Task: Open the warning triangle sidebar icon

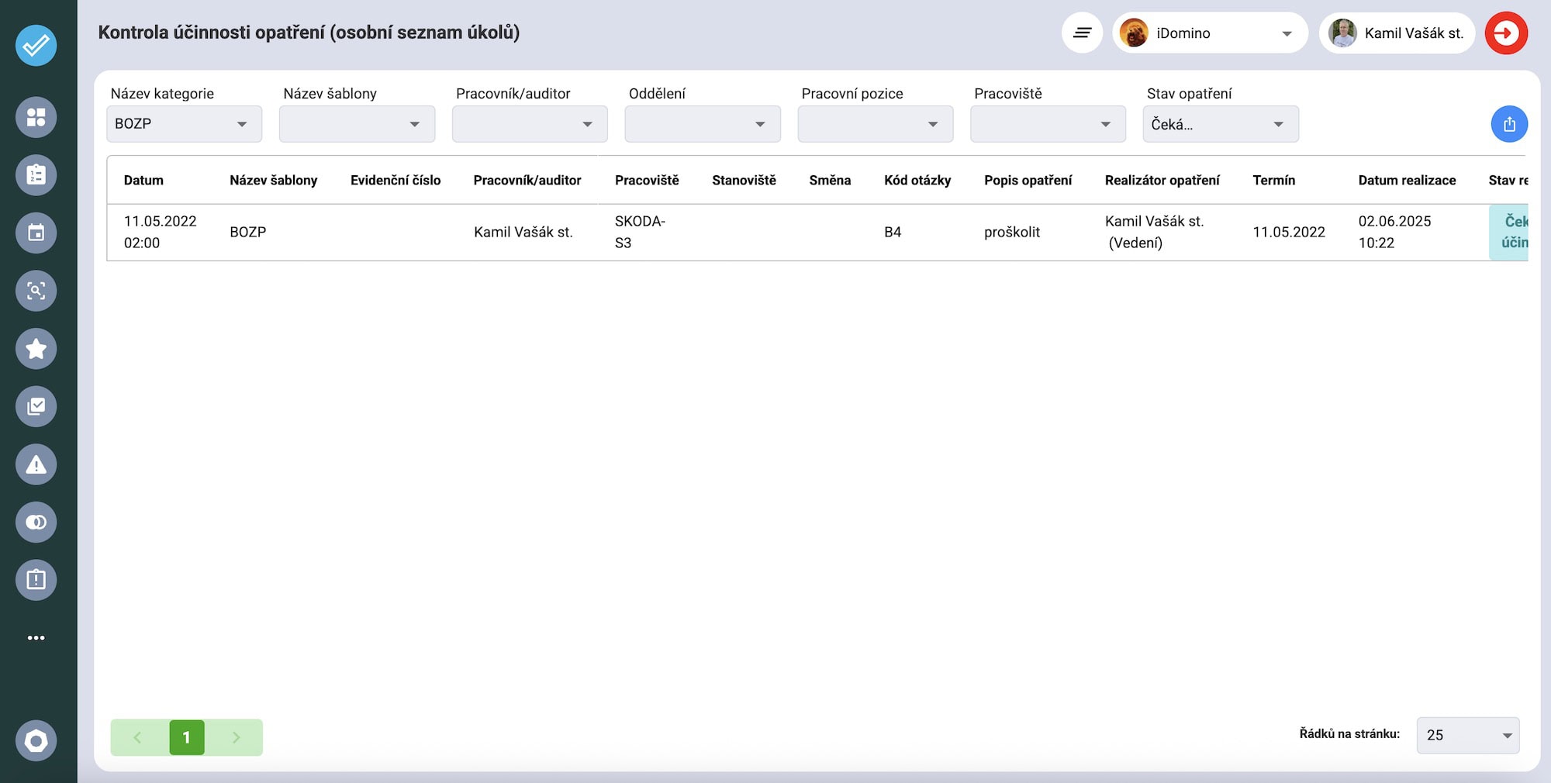Action: pos(36,464)
